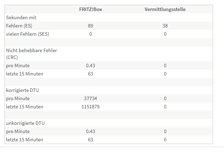Click "letzte 15 Minuten" under korrigierte DTU
Image resolution: width=224 pixels, height=155 pixels.
pyautogui.click(x=25, y=107)
